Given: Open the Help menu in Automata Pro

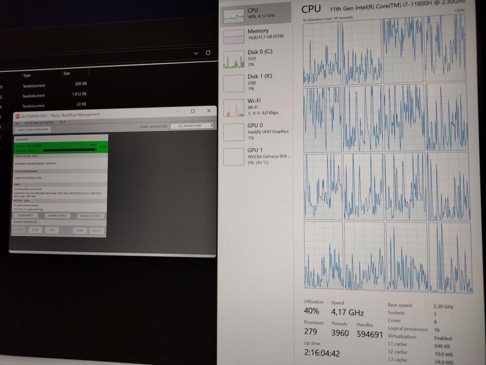Looking at the screenshot, I should [62, 123].
